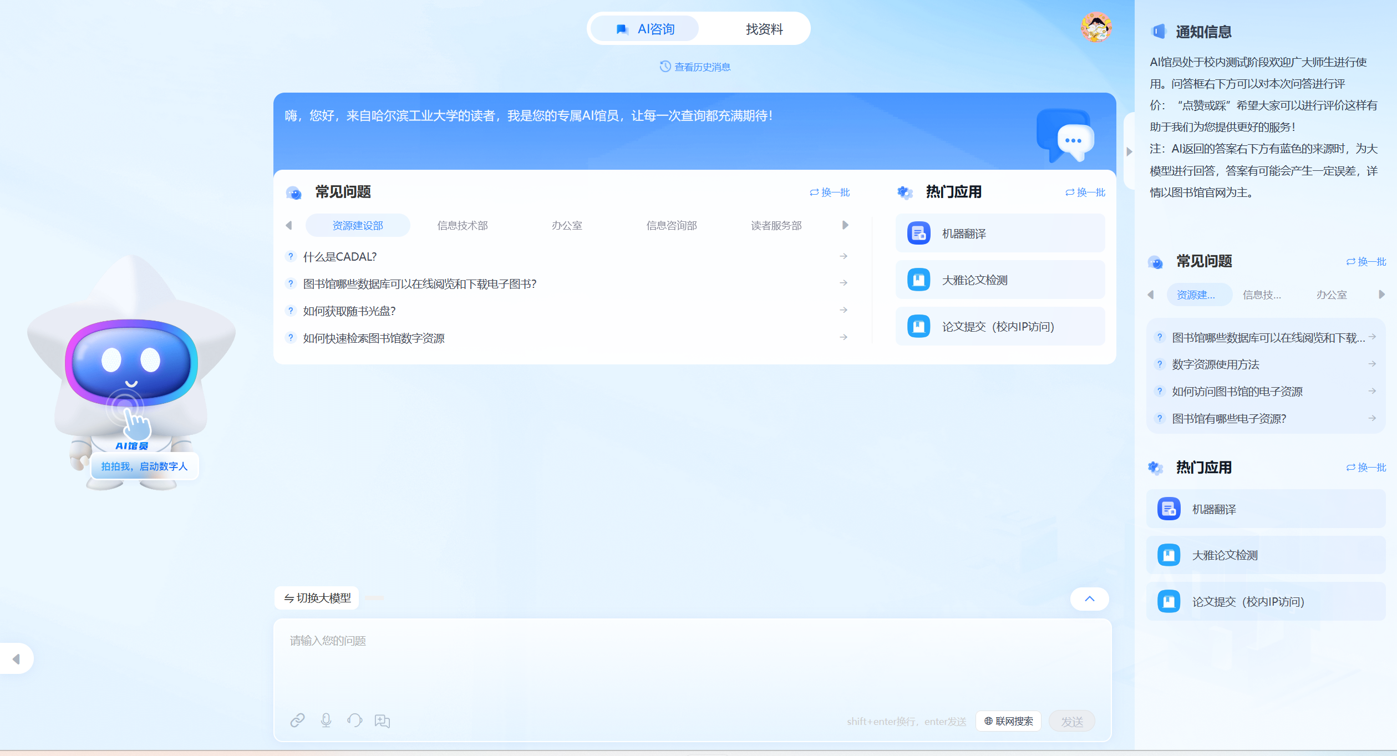Collapse the right sidebar using its arrow handle
The height and width of the screenshot is (756, 1397).
click(1129, 151)
